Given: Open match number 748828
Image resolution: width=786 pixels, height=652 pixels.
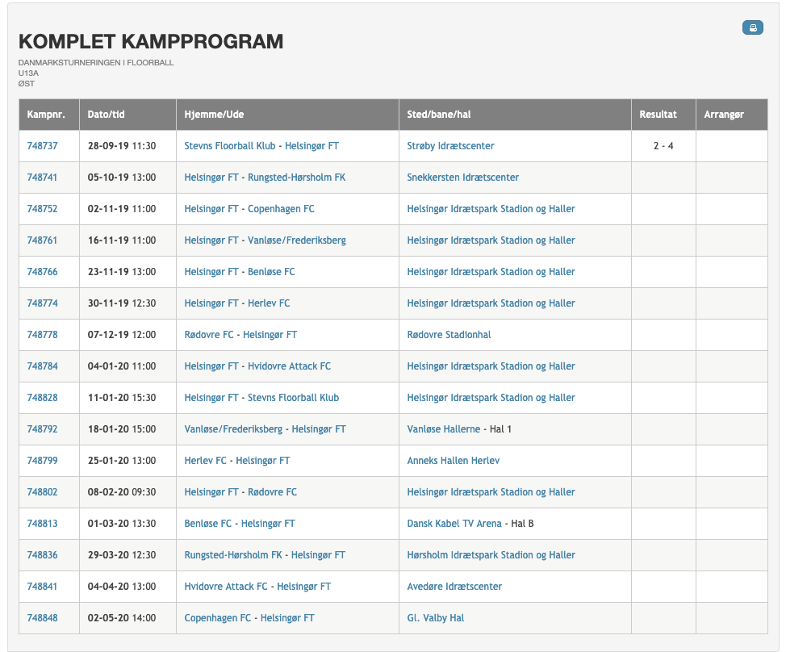Looking at the screenshot, I should pos(42,398).
